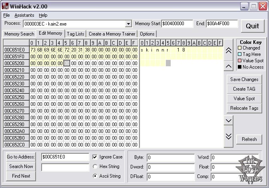
Task: Click the selected 00 byte in row 00C65200
Action: 67,63
